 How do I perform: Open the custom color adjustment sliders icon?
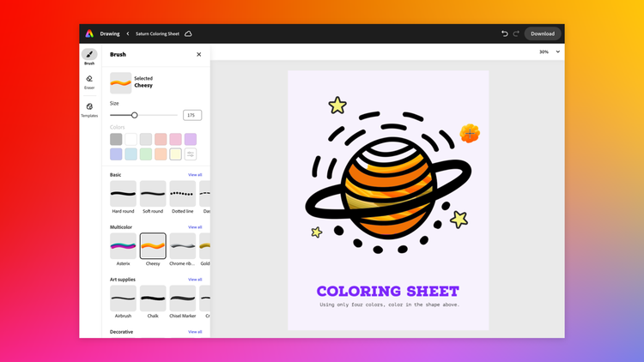(x=190, y=154)
